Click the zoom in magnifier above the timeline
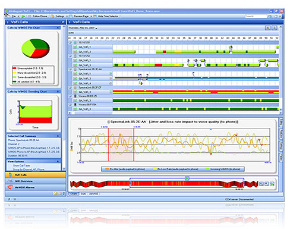The height and width of the screenshot is (229, 290). pyautogui.click(x=268, y=28)
